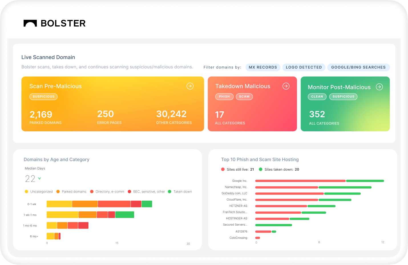The image size is (408, 265).
Task: Open Monitor Post-Malicious arrow icon
Action: pyautogui.click(x=379, y=87)
